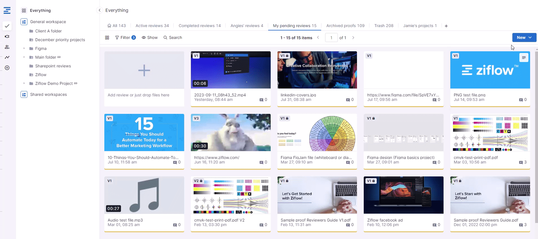Image resolution: width=538 pixels, height=239 pixels.
Task: Open the Audio test file.mp3 thumbnail
Action: coord(144,195)
